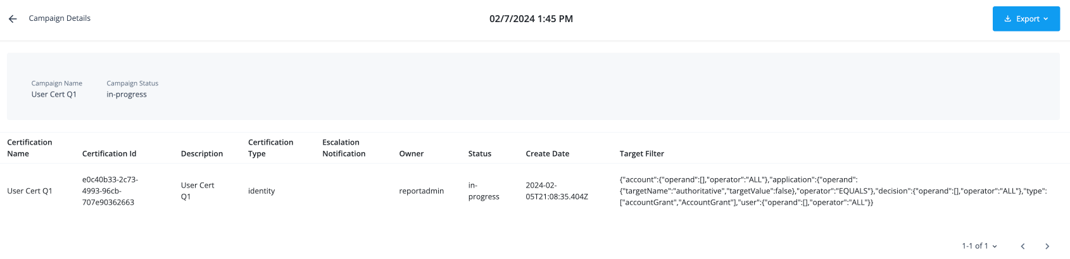Click the Certification Type column header

pyautogui.click(x=270, y=148)
